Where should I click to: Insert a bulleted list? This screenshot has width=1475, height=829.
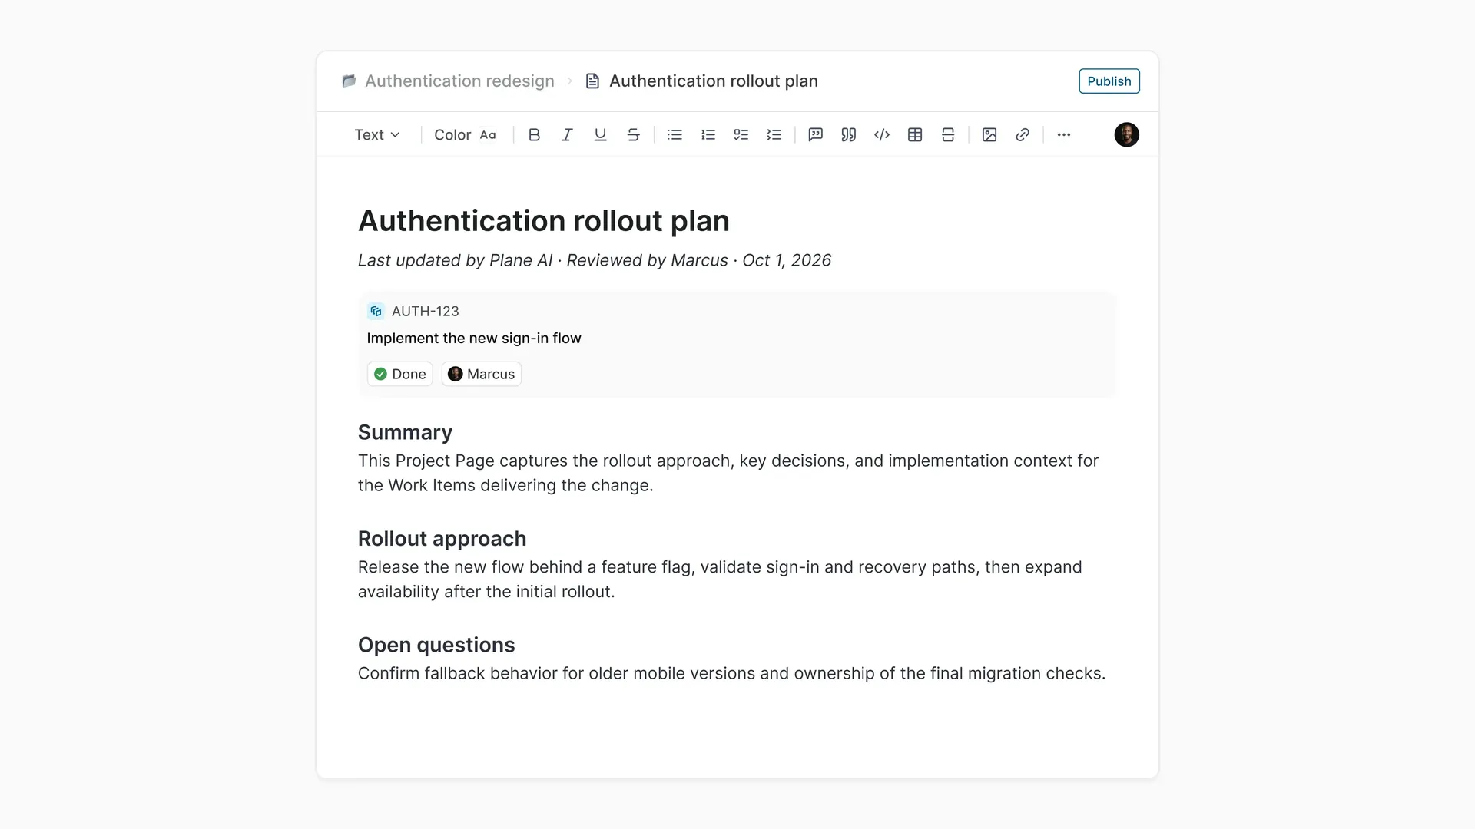tap(675, 135)
